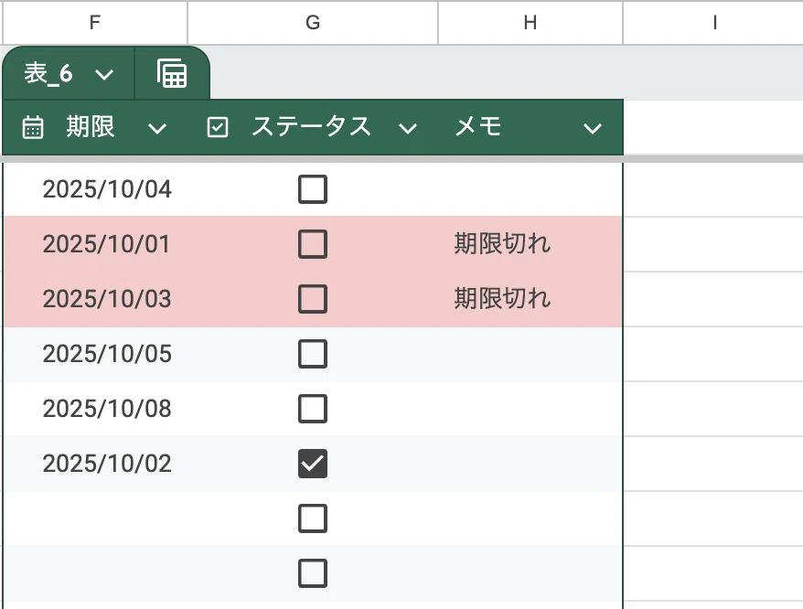This screenshot has height=609, width=803.
Task: Check the status box for 2025/10/08
Action: 313,409
